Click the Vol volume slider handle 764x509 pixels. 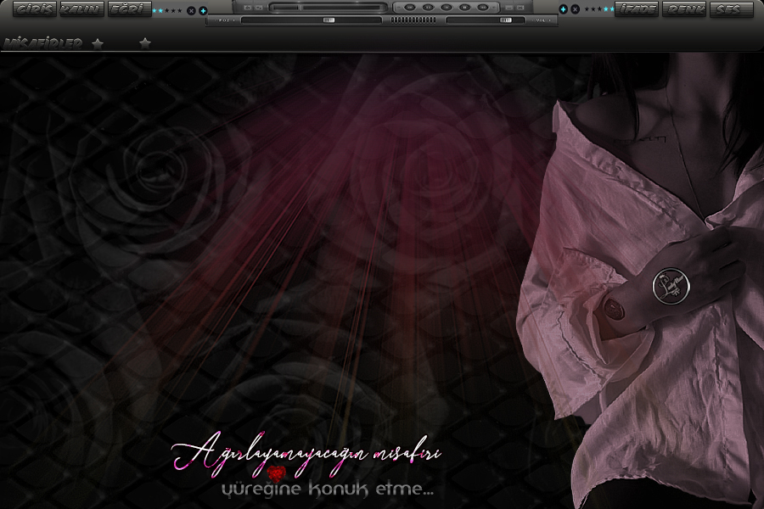[x=506, y=20]
